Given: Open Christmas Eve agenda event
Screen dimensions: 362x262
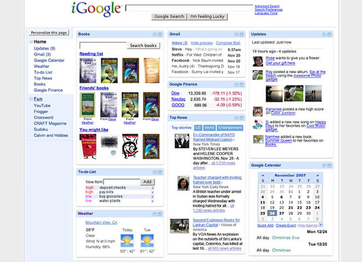Looking at the screenshot, I should coord(285,238).
